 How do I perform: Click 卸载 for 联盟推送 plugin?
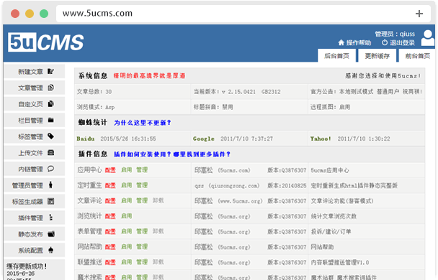(158, 262)
